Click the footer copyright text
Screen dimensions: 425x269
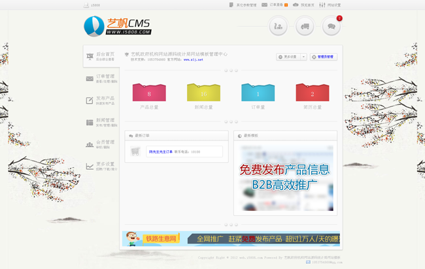click(x=269, y=258)
